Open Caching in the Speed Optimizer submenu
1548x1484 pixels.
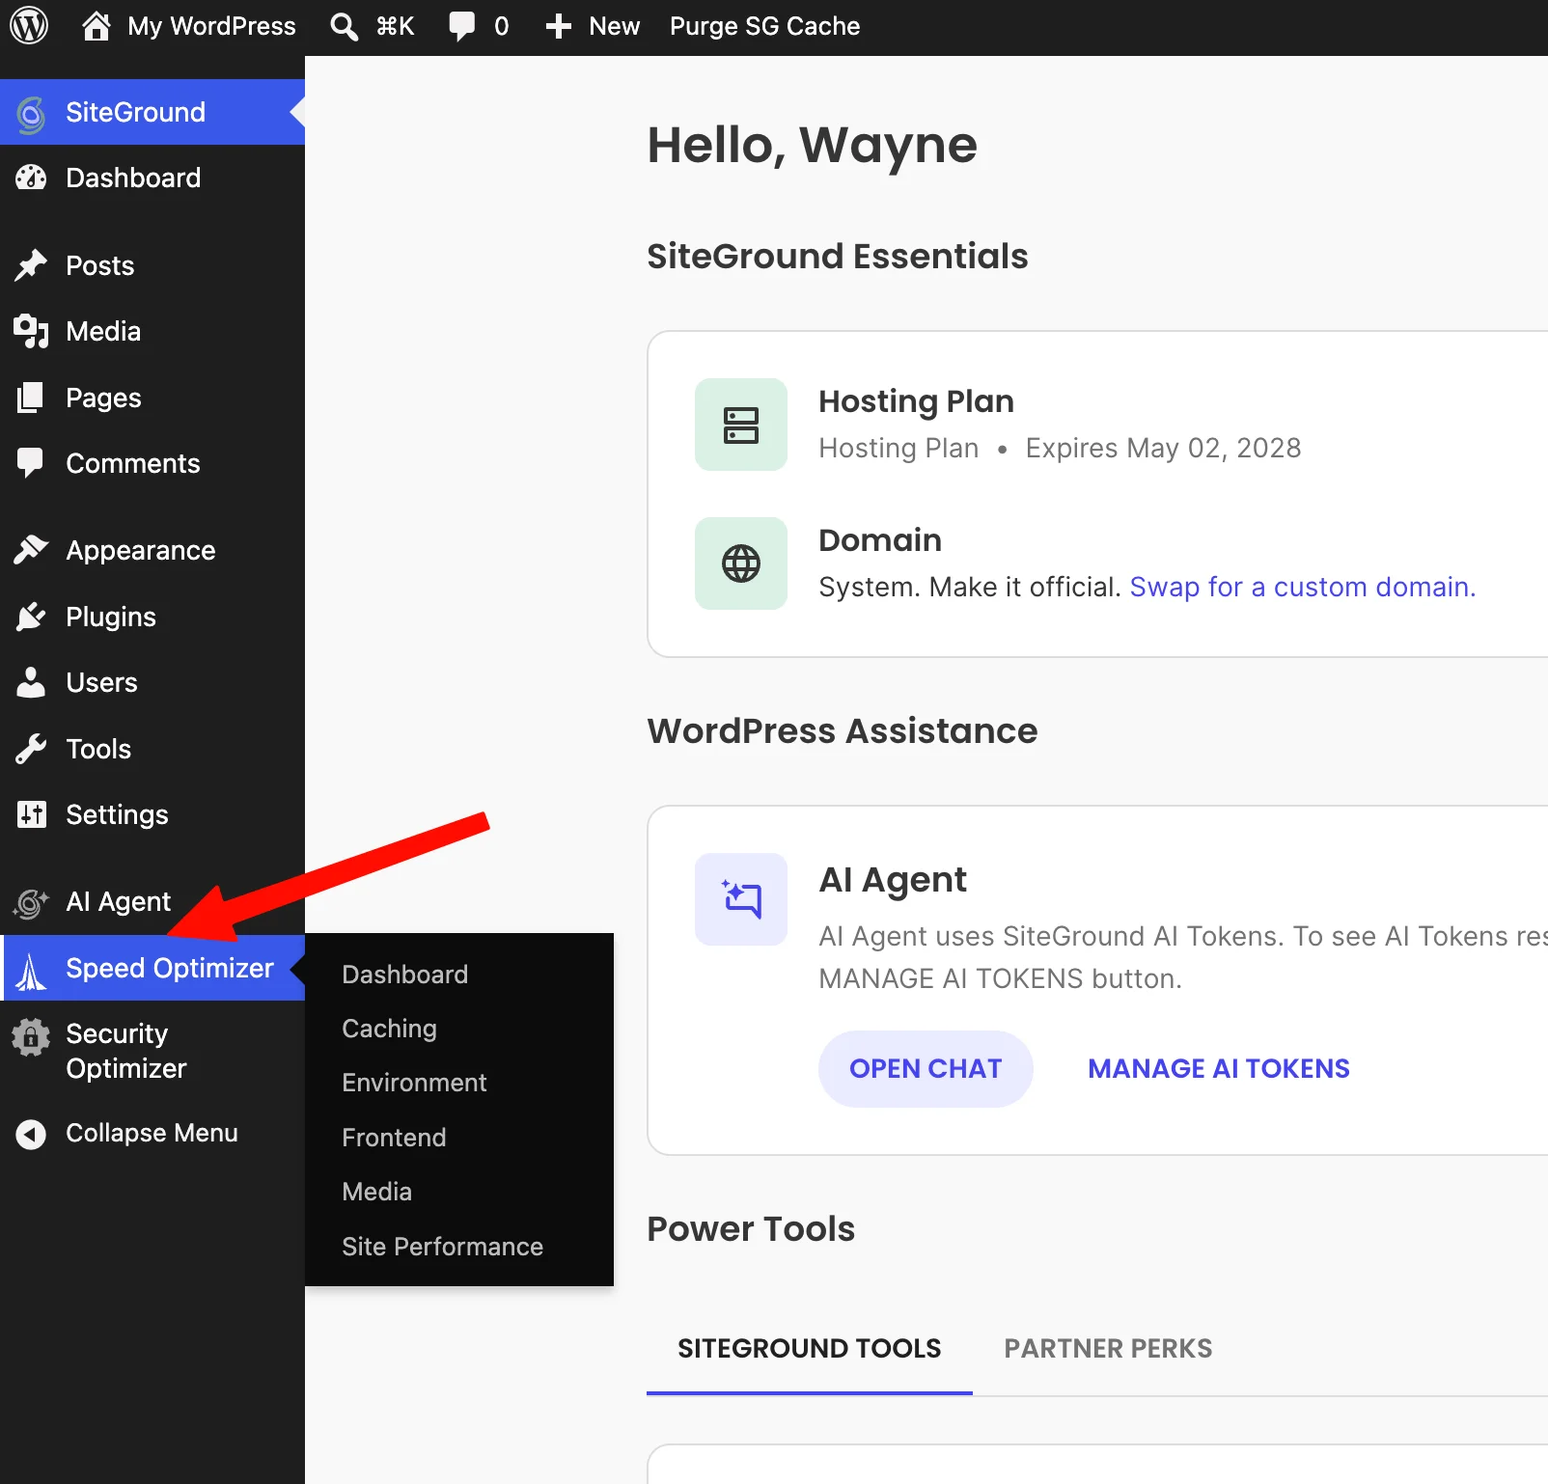point(390,1029)
